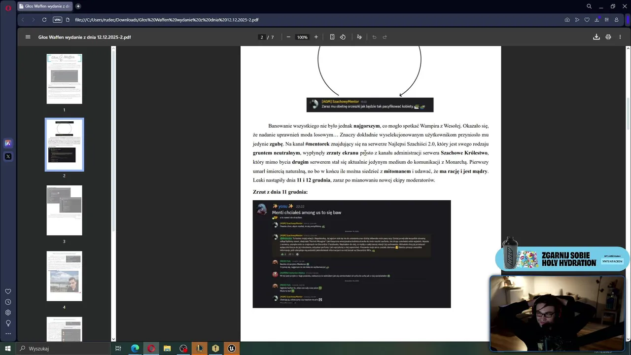Click the Wyszukaj taskbar search box
The image size is (631, 355).
click(x=64, y=349)
